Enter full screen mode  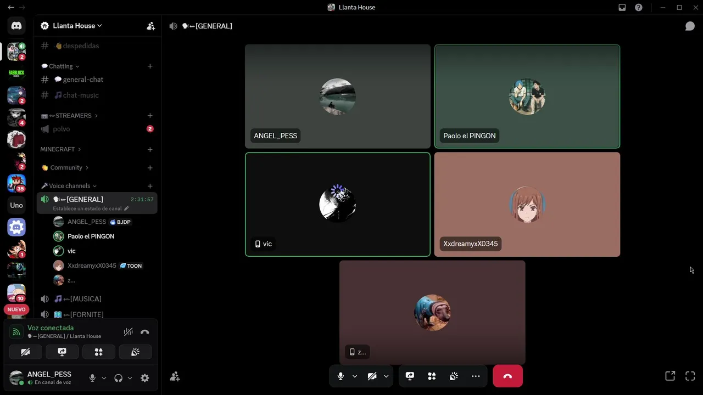[690, 376]
